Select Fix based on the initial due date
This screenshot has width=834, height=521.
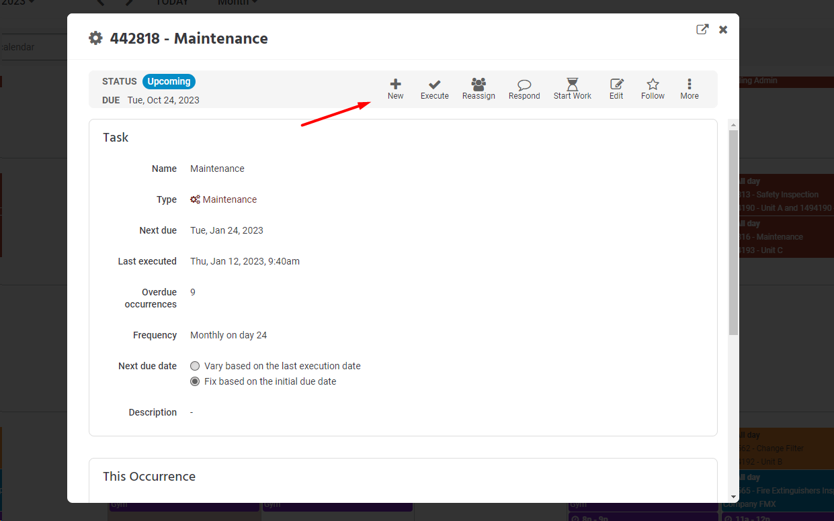195,381
